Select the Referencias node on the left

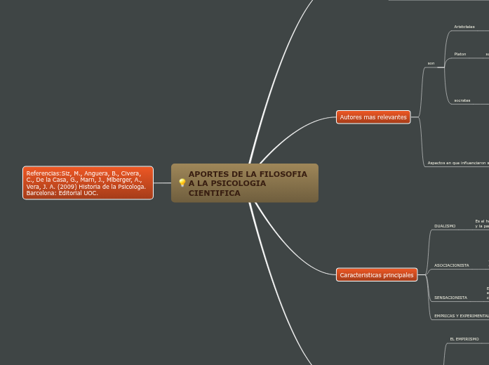[88, 182]
